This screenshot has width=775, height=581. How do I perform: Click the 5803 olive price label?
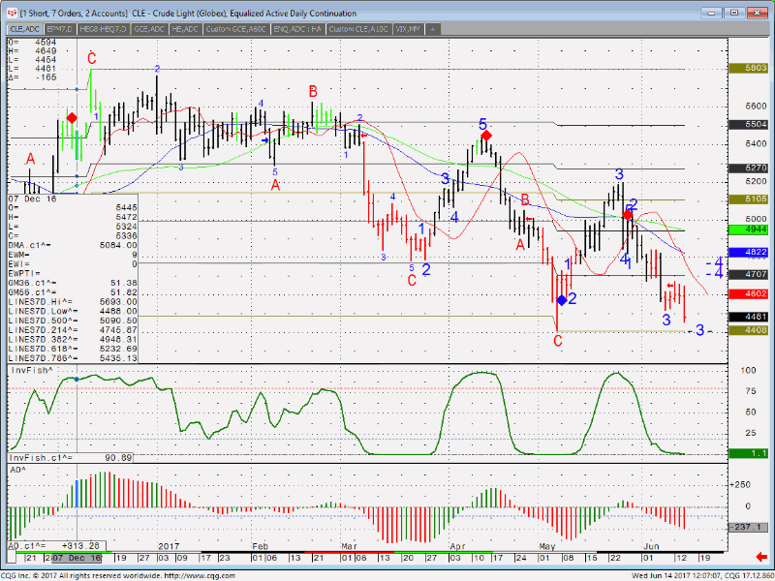tap(749, 68)
